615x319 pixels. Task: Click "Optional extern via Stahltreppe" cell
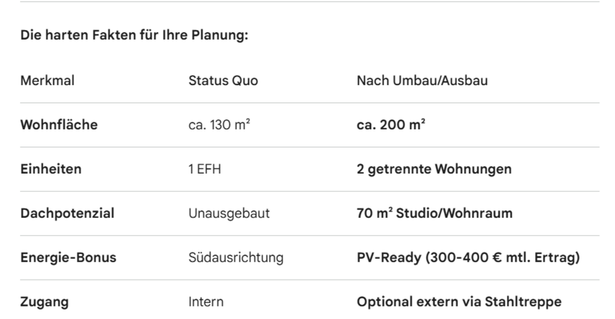pos(459,302)
